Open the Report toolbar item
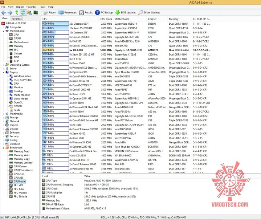Image resolution: width=261 pixels, height=220 pixels. point(50,12)
